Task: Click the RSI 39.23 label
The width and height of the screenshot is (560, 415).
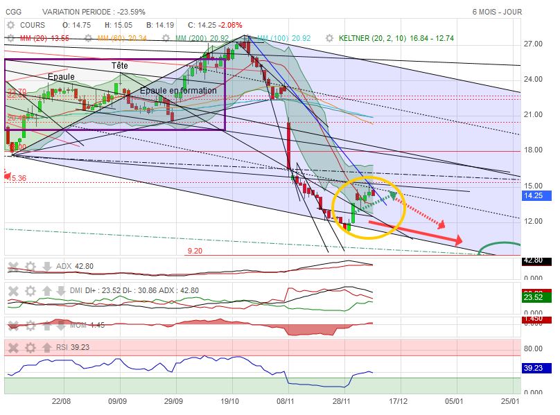Action: click(73, 348)
